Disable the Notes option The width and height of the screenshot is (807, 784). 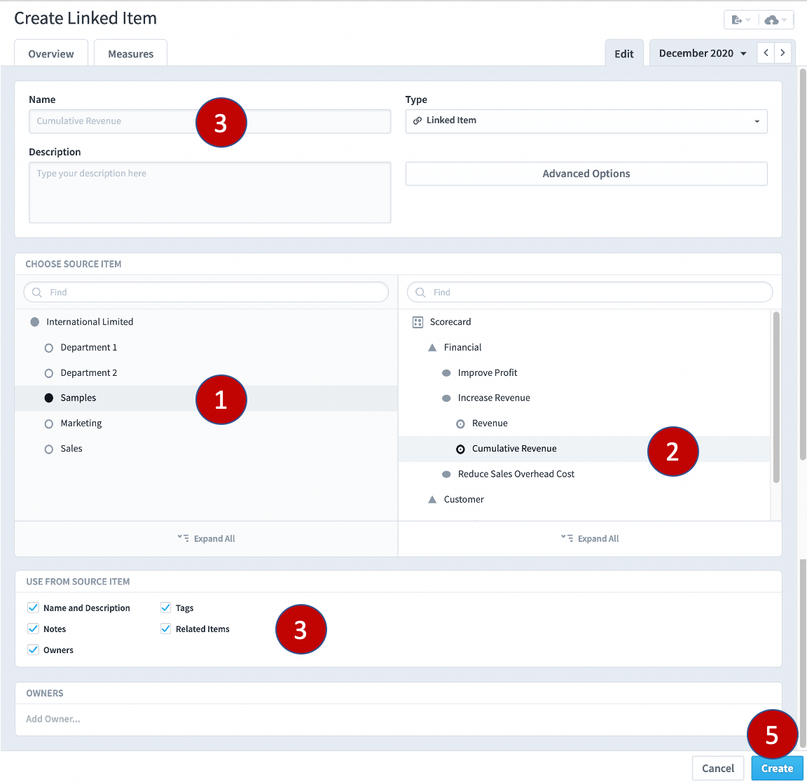click(33, 629)
